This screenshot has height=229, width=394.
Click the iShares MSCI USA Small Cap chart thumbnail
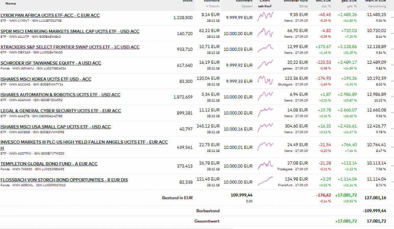coord(265,129)
